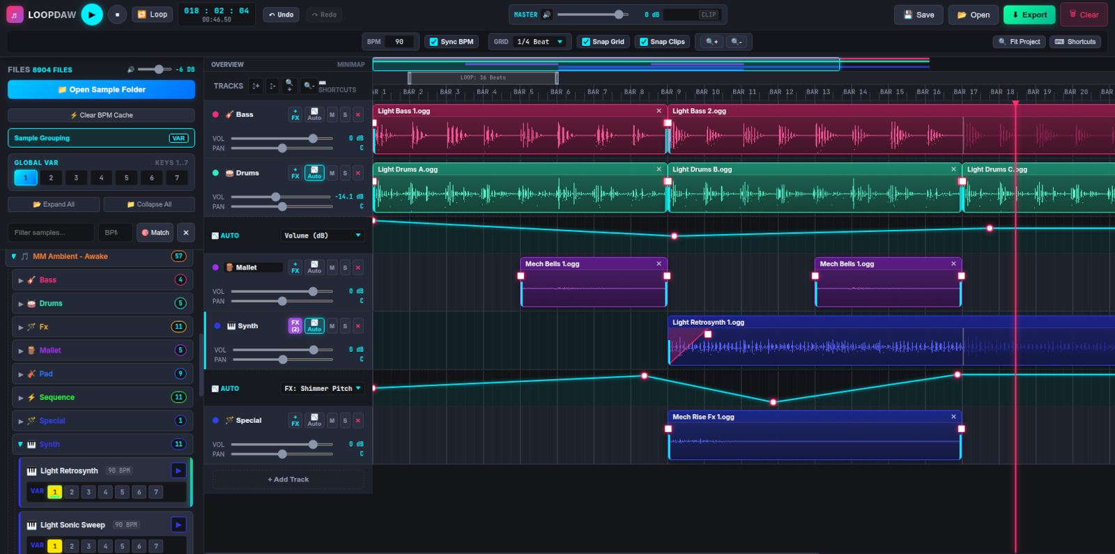This screenshot has width=1115, height=554.
Task: Mute master output via speaker icon
Action: 546,15
